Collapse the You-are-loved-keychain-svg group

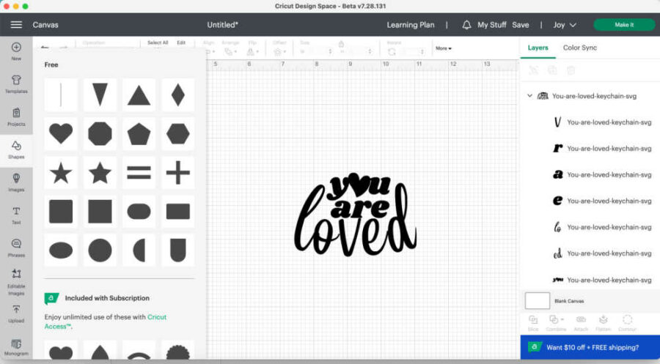pyautogui.click(x=529, y=96)
